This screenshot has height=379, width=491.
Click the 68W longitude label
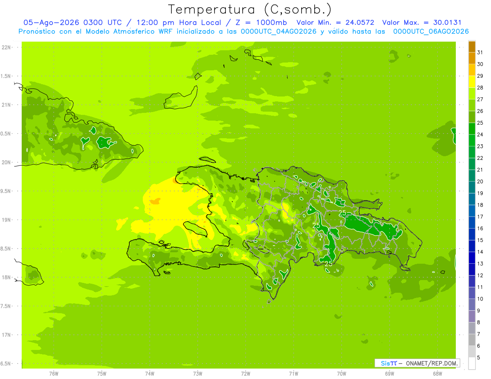coord(437,373)
